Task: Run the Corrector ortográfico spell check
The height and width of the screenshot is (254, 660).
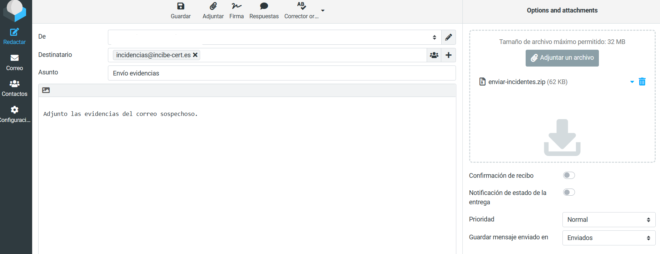Action: click(301, 11)
